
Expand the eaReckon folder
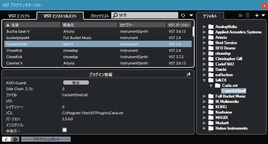(204, 75)
